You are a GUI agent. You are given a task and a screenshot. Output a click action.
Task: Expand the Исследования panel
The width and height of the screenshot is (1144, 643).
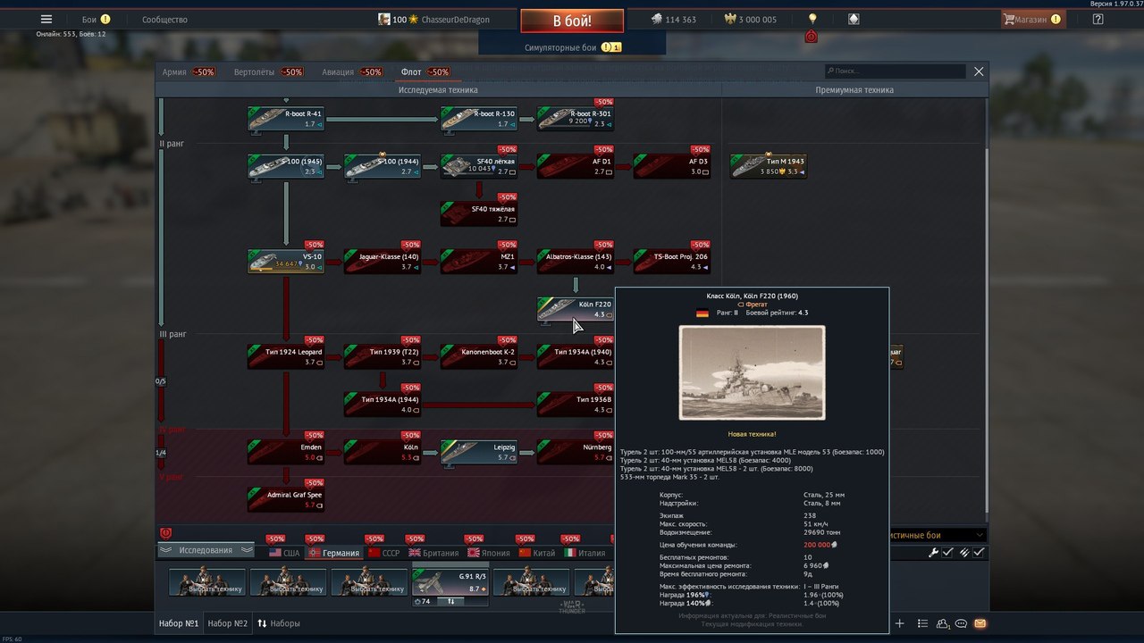[206, 550]
